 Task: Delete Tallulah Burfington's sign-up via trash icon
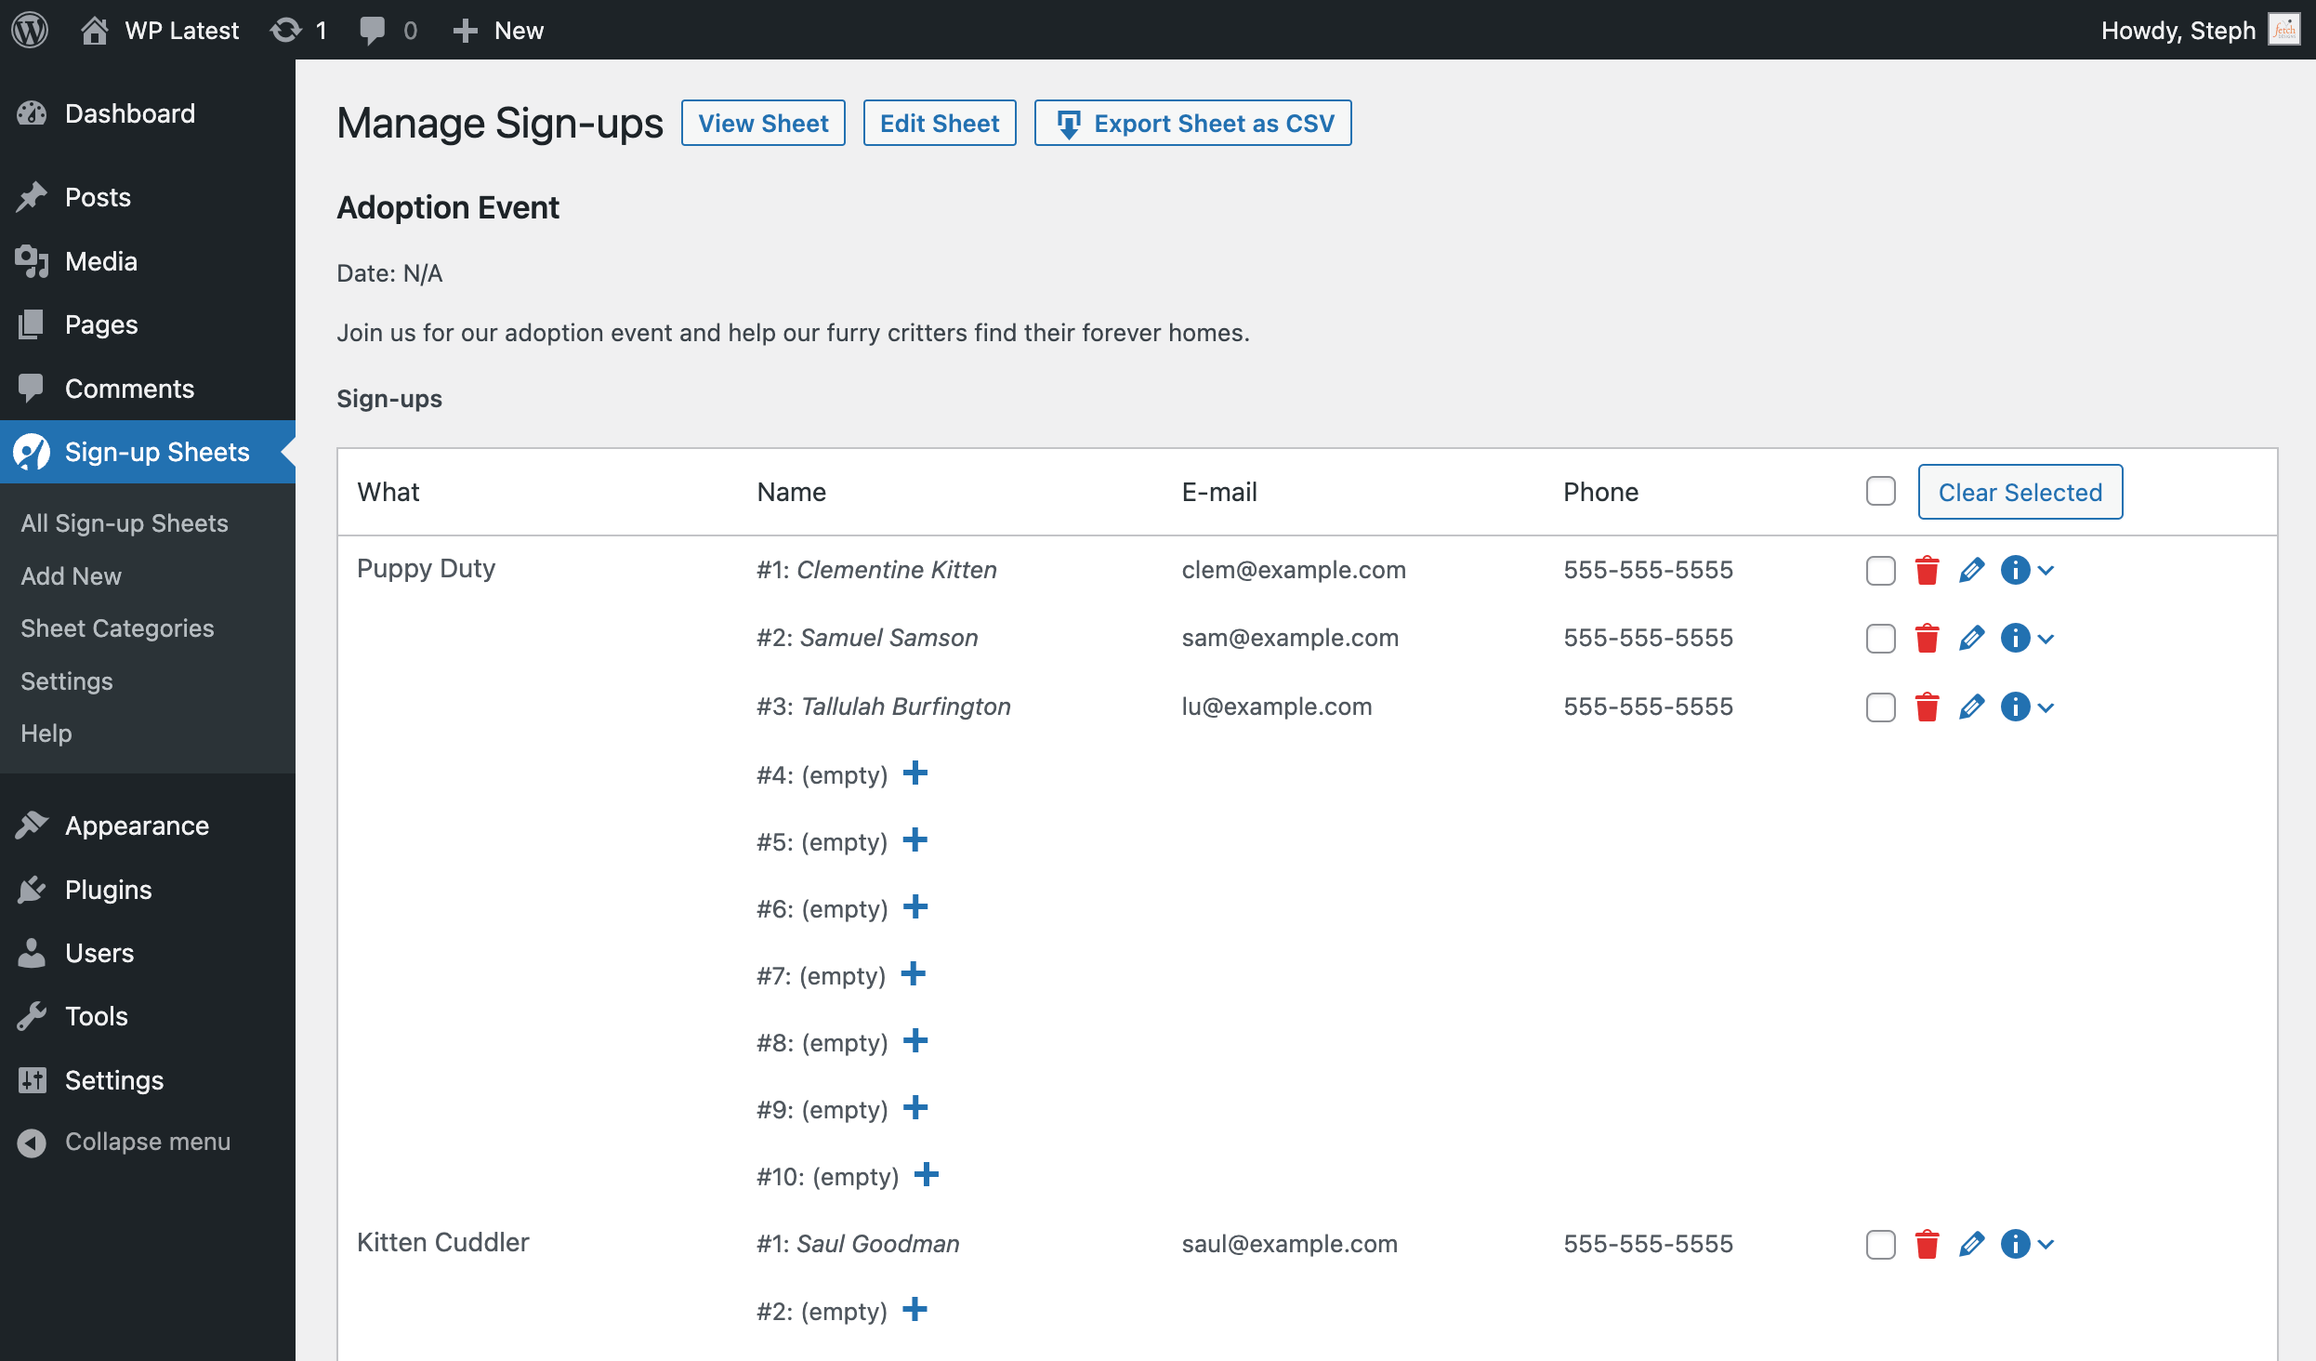coord(1927,707)
